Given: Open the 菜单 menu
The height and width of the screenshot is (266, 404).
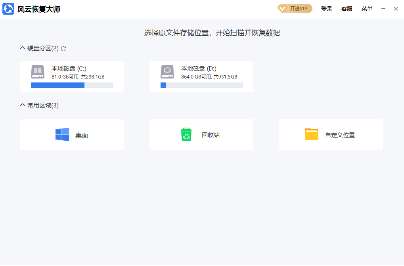Looking at the screenshot, I should [x=367, y=9].
